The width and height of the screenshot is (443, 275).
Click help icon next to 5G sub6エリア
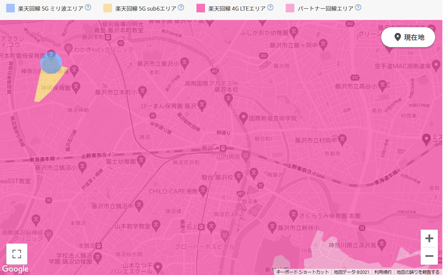click(x=181, y=7)
